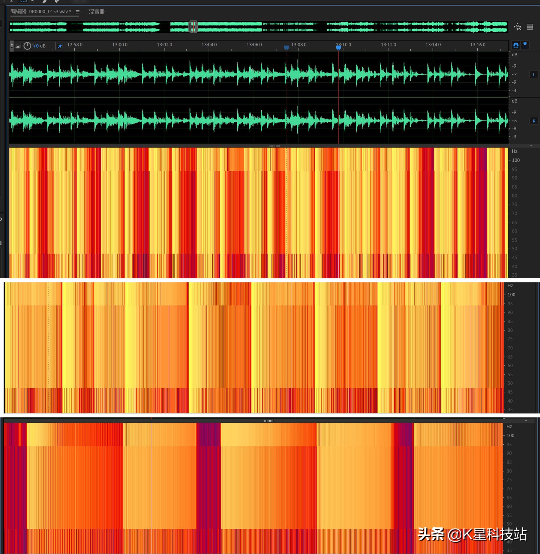Click 13:00.0 on the time ruler
Screen dimensions: 540x554
(x=120, y=45)
